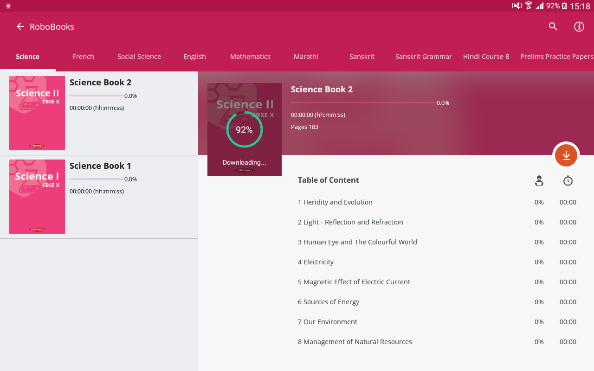Click the reader-progress icon column header
The height and width of the screenshot is (371, 594).
coord(539,181)
